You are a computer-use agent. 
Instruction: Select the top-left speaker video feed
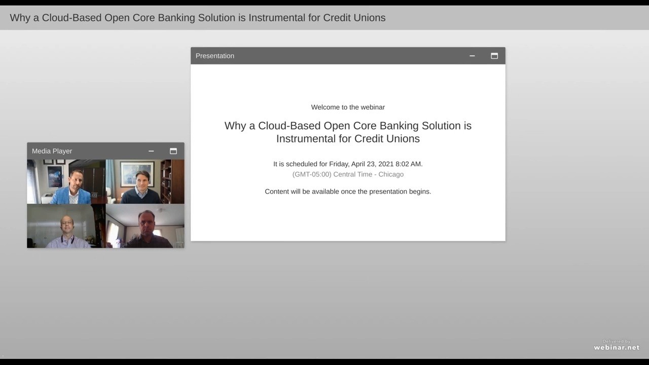click(x=66, y=181)
